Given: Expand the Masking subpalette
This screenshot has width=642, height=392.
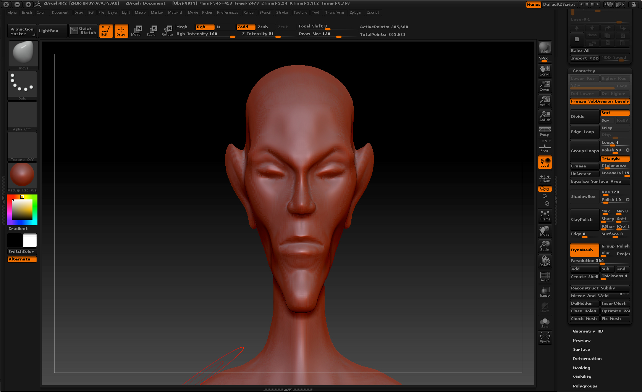Looking at the screenshot, I should 581,368.
